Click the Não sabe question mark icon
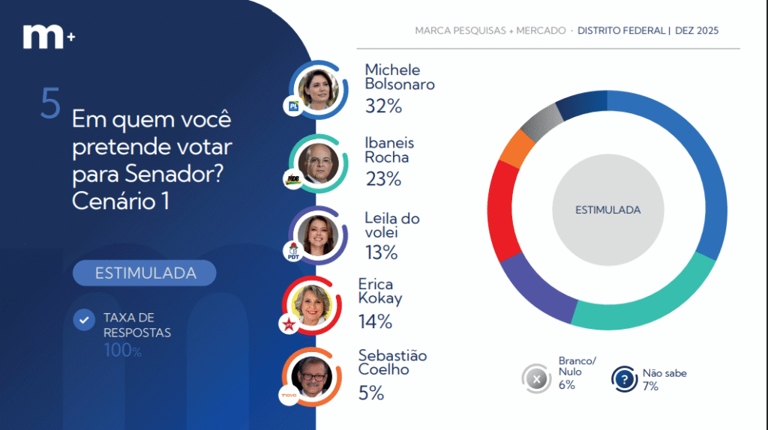 click(x=623, y=379)
